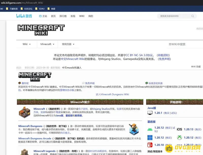Image resolution: width=203 pixels, height=155 pixels.
Task: Click the 免责声明 link with tag icon
Action: (90, 83)
